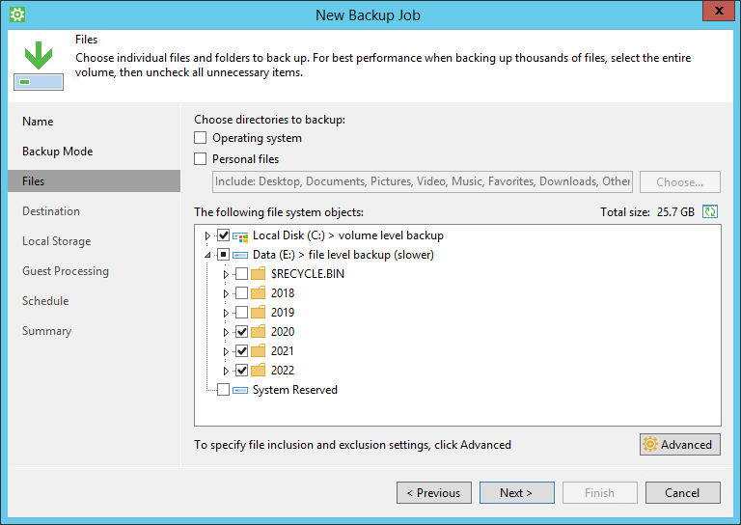Screen dimensions: 741x525
Task: Uncheck the 2021 folder checkbox
Action: (241, 351)
